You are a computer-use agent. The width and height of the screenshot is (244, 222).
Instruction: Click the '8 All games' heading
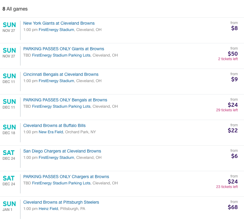click(15, 9)
